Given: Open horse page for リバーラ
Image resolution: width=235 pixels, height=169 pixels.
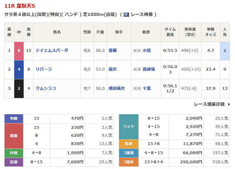Looking at the screenshot, I should [x=44, y=69].
